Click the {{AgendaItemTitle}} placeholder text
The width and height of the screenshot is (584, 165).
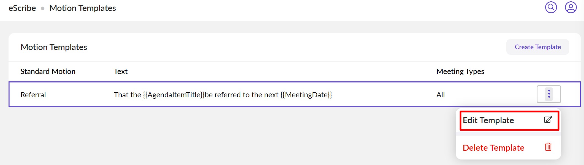pyautogui.click(x=174, y=95)
